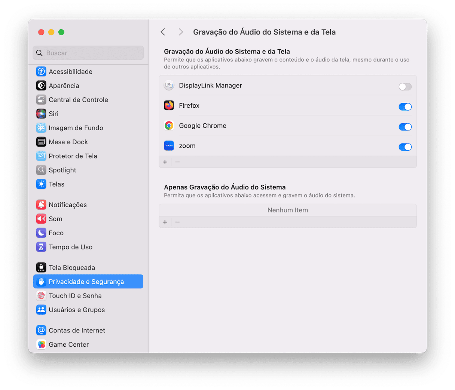
Task: Turn off Google Chrome recording toggle
Action: [x=405, y=127]
